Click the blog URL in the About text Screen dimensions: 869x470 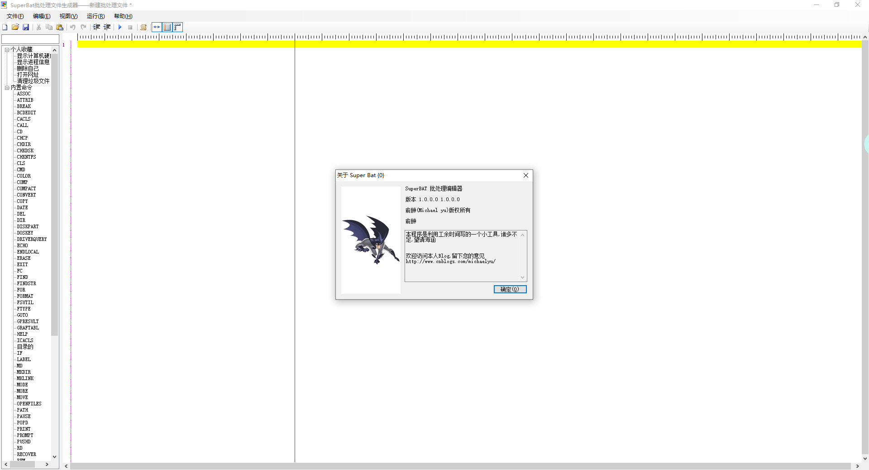point(451,262)
